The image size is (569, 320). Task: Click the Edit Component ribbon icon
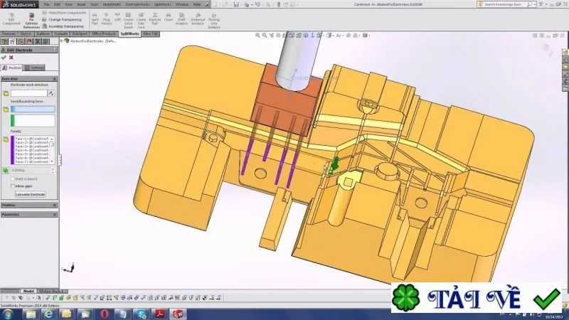pyautogui.click(x=11, y=19)
